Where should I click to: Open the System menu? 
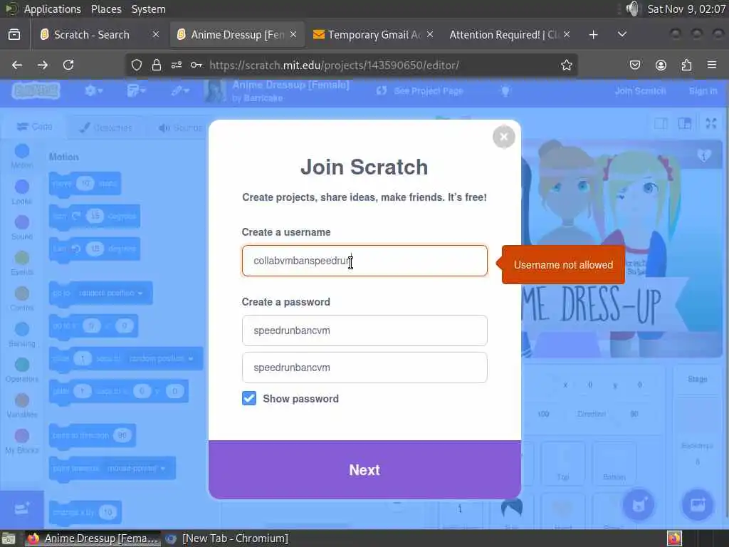(148, 9)
